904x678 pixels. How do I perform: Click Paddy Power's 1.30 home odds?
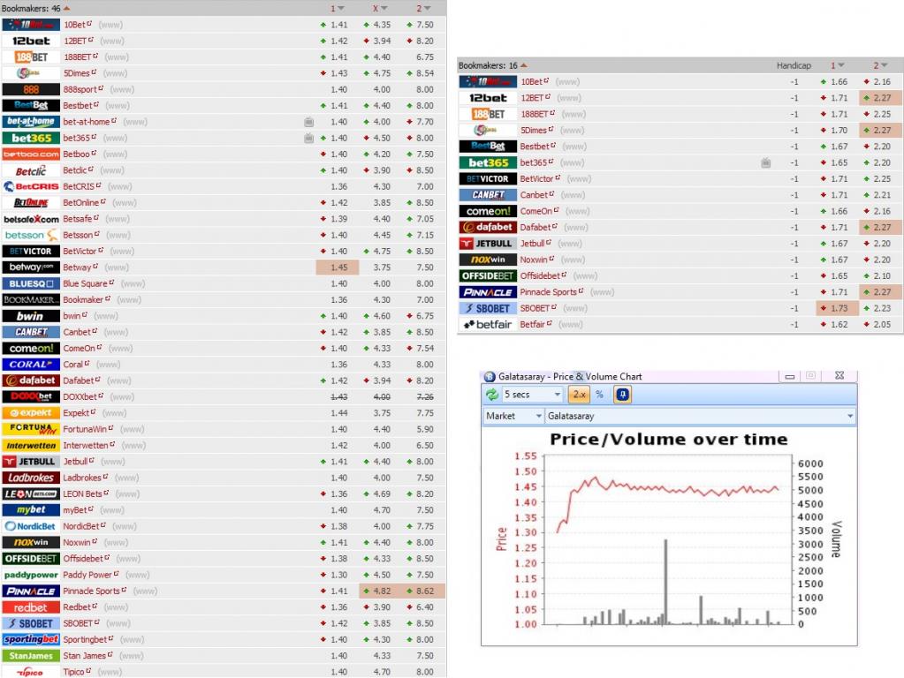(339, 575)
